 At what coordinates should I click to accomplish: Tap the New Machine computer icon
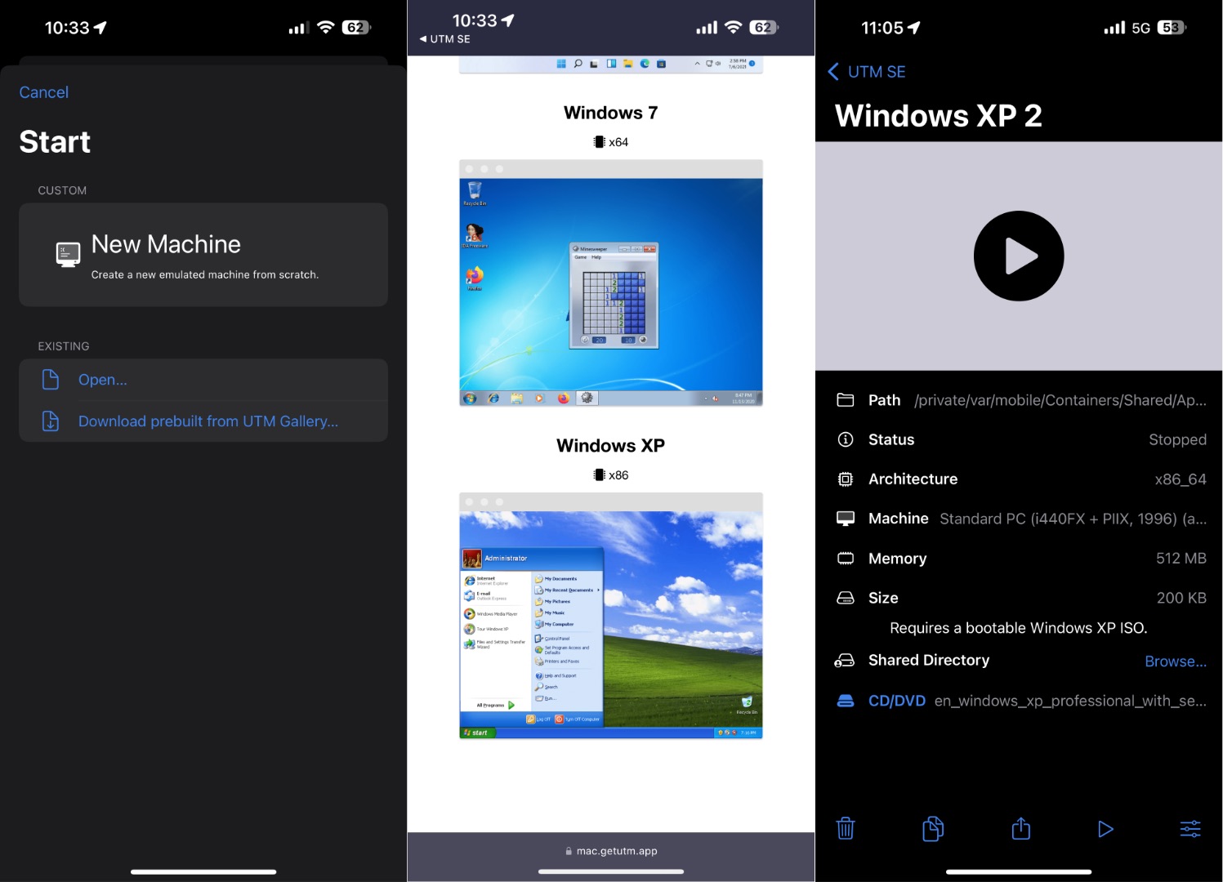click(x=68, y=255)
